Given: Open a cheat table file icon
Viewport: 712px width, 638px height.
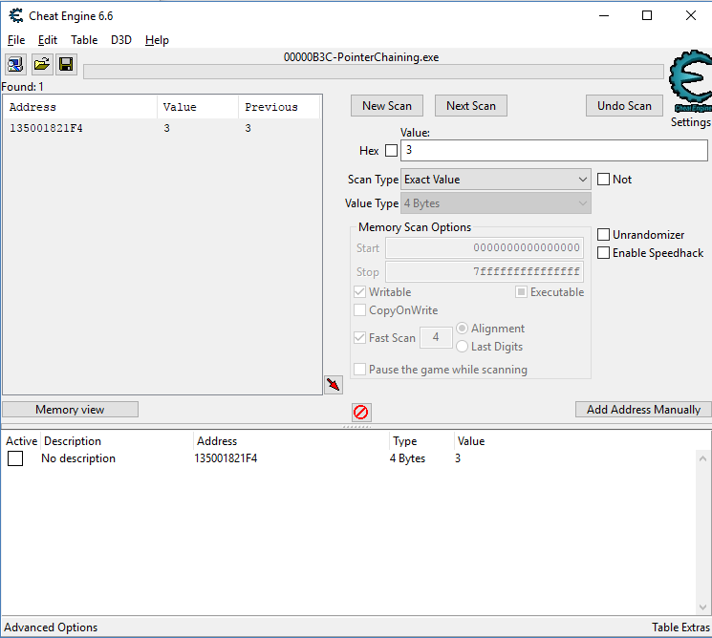Looking at the screenshot, I should click(42, 64).
